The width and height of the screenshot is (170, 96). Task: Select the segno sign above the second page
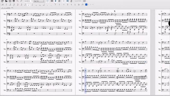click(x=114, y=11)
